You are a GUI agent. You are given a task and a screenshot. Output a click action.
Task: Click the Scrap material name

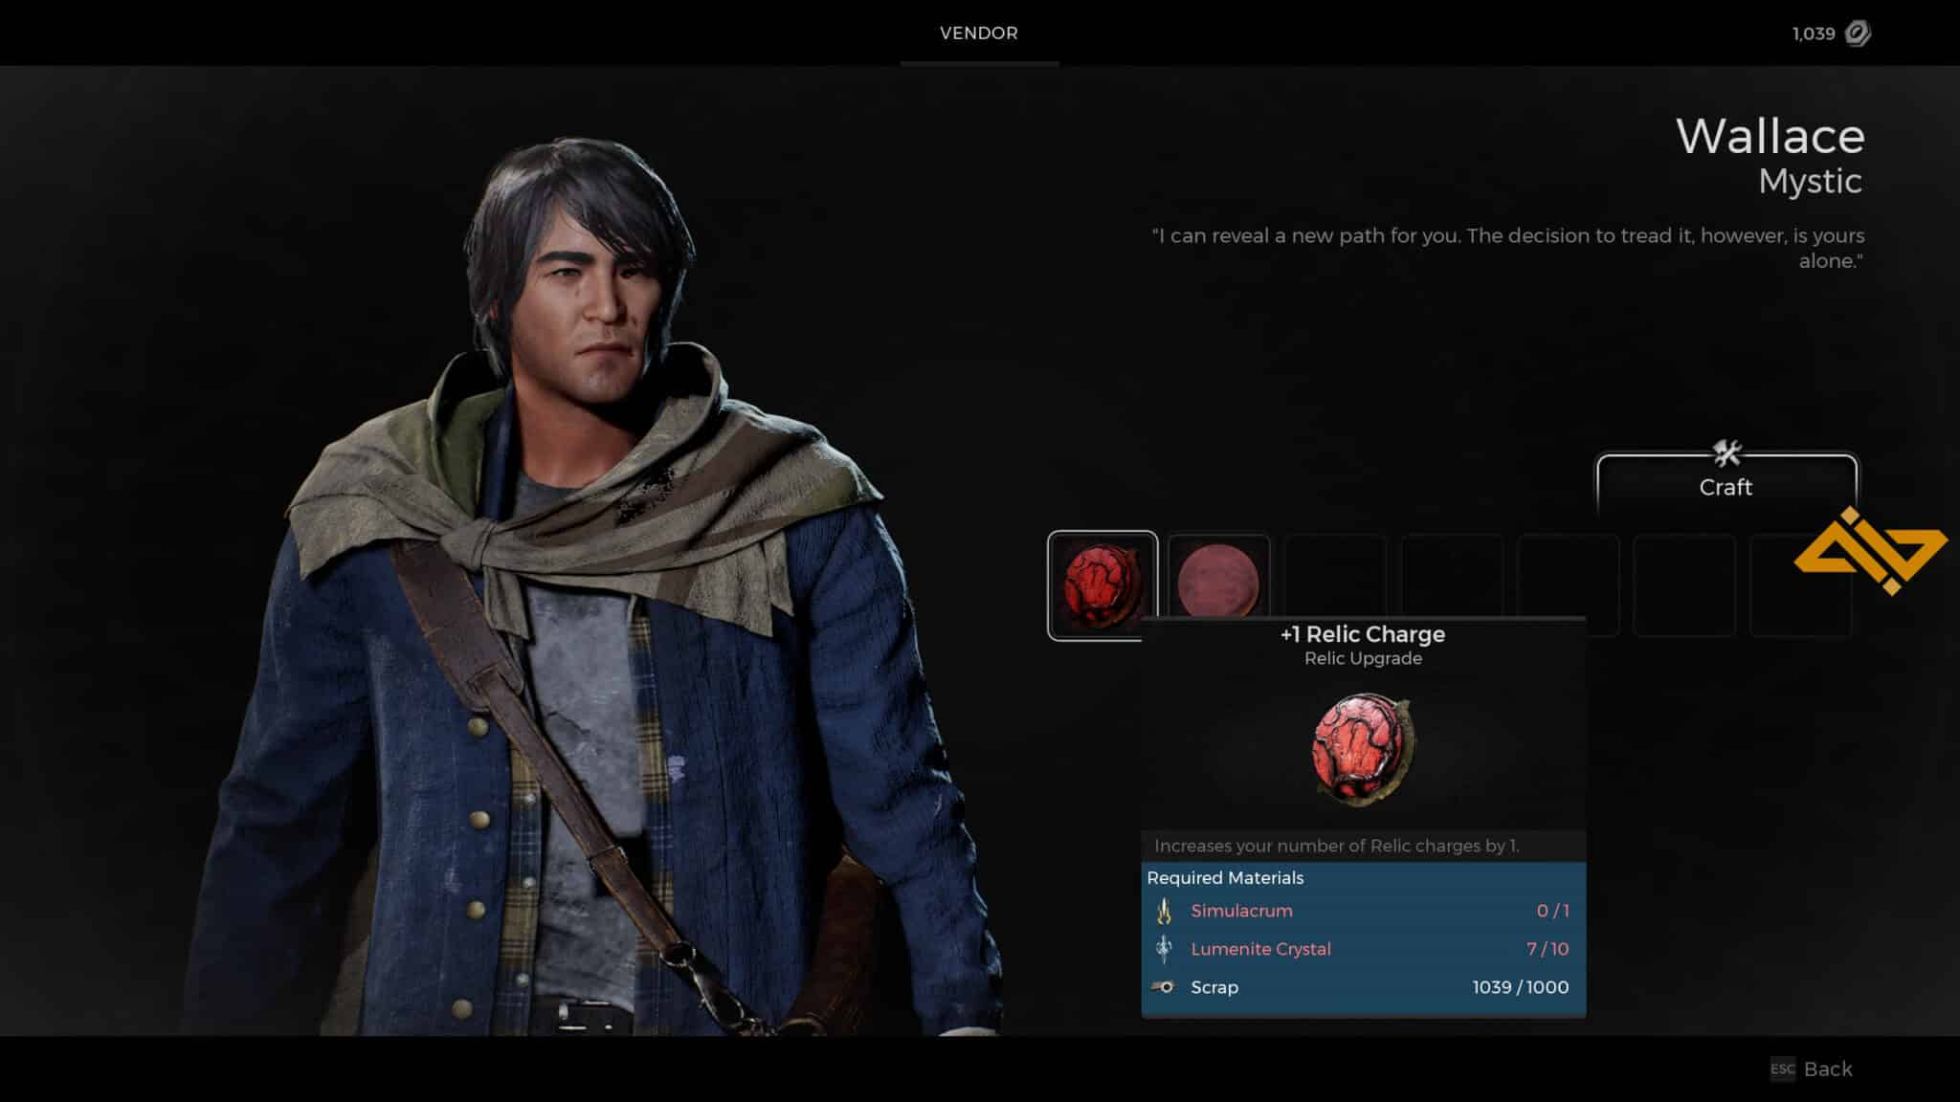click(x=1214, y=987)
